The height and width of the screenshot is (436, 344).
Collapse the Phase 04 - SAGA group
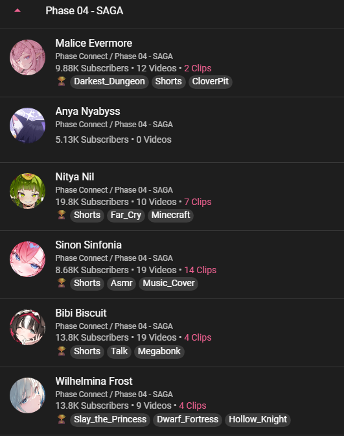click(x=17, y=10)
